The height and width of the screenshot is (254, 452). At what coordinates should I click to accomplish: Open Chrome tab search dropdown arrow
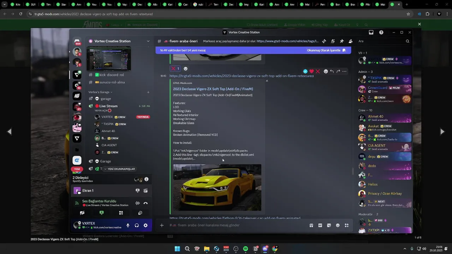[5, 5]
